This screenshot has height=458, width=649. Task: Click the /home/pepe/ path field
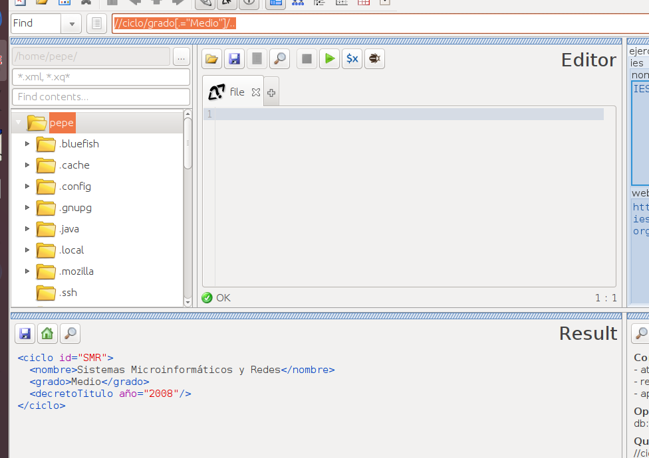pyautogui.click(x=91, y=56)
